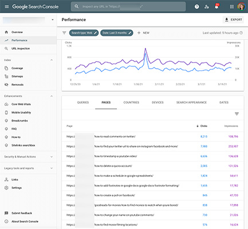The image size is (248, 229).
Task: Click the Google Search Console logo
Action: click(x=36, y=7)
